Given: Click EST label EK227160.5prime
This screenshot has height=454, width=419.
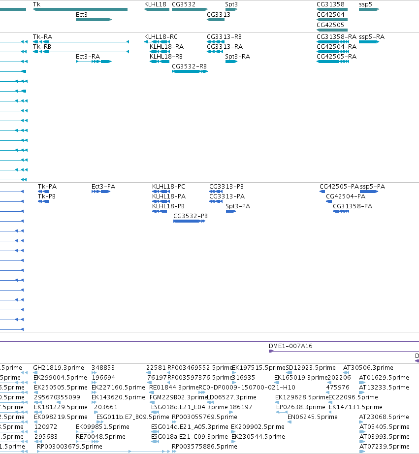Looking at the screenshot, I should pyautogui.click(x=118, y=388).
